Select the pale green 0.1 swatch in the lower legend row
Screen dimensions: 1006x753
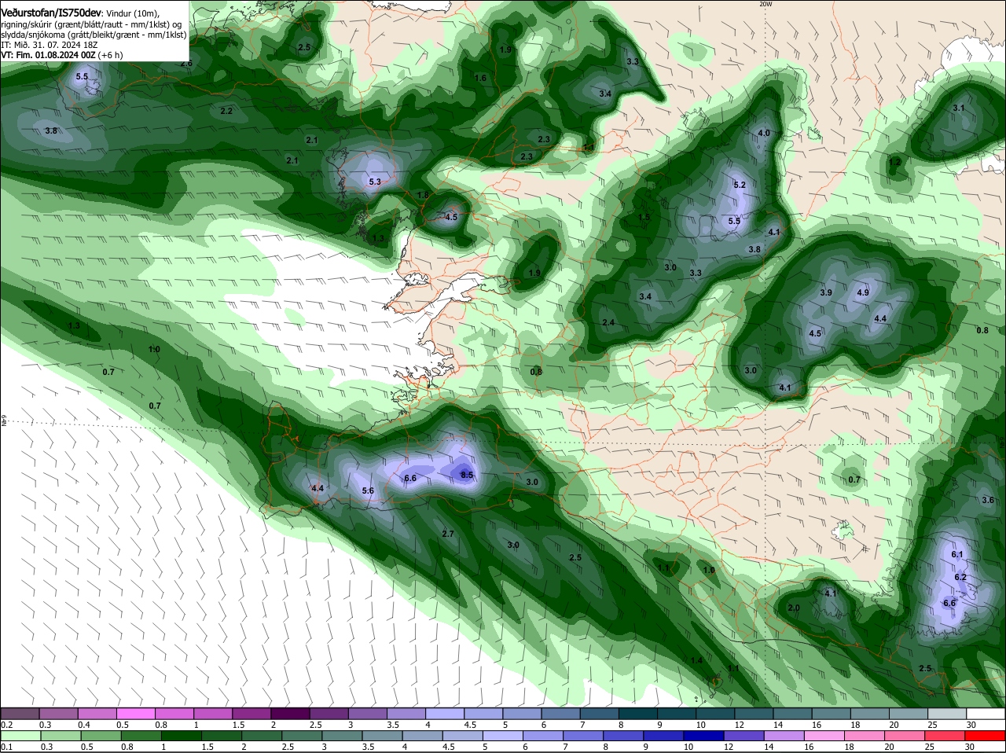20,736
